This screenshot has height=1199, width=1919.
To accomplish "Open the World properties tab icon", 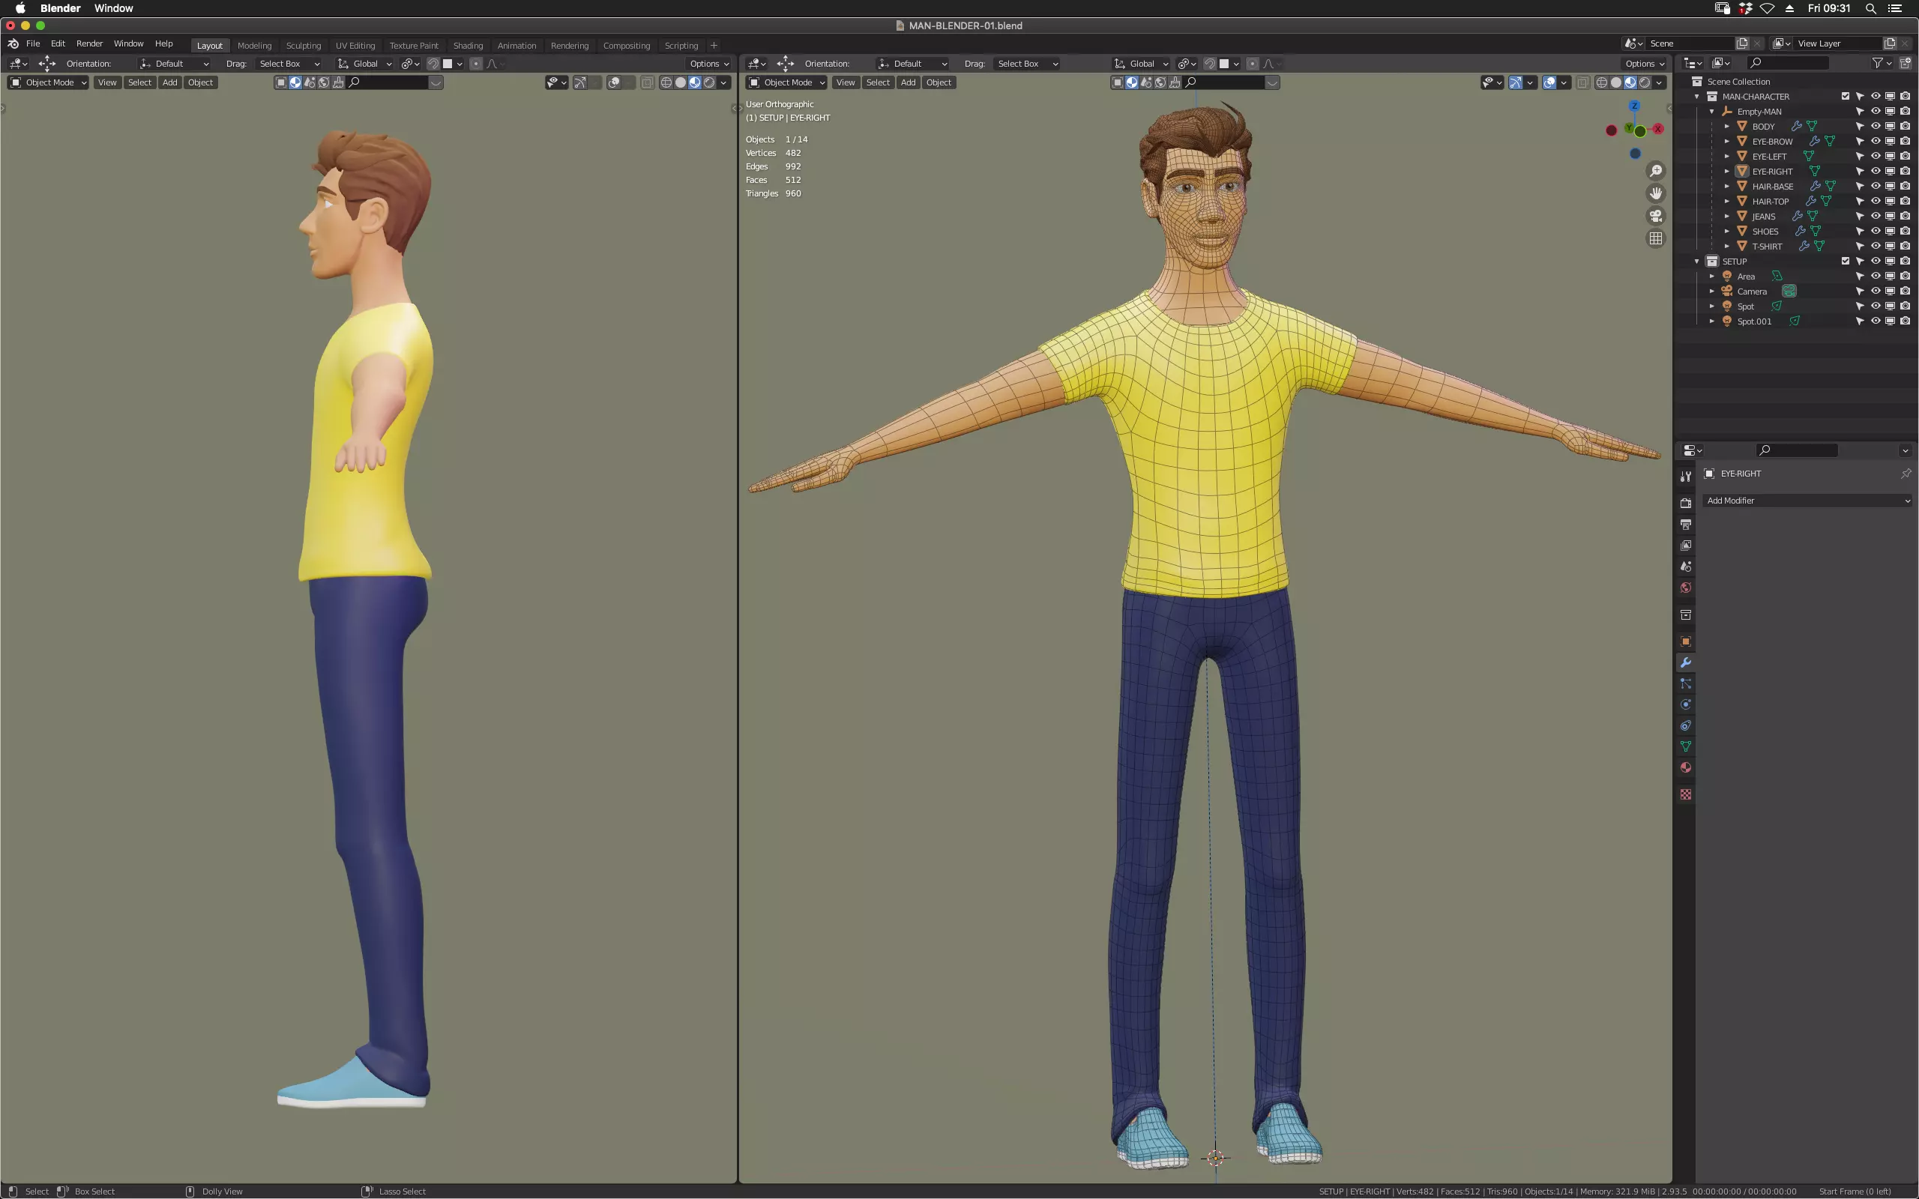I will tap(1686, 588).
